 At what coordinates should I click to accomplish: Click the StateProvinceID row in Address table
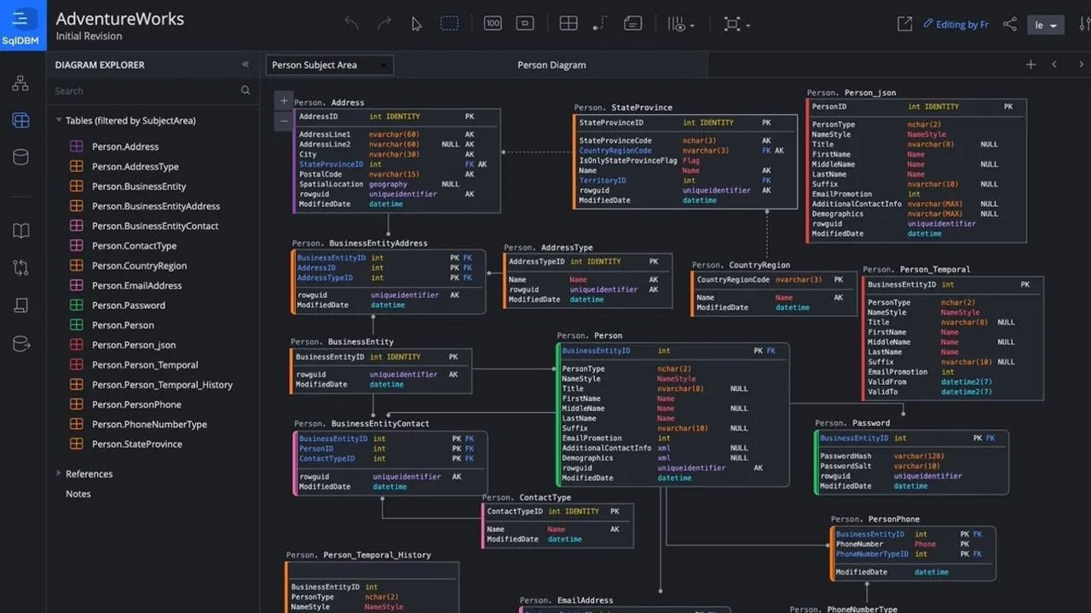coord(396,164)
